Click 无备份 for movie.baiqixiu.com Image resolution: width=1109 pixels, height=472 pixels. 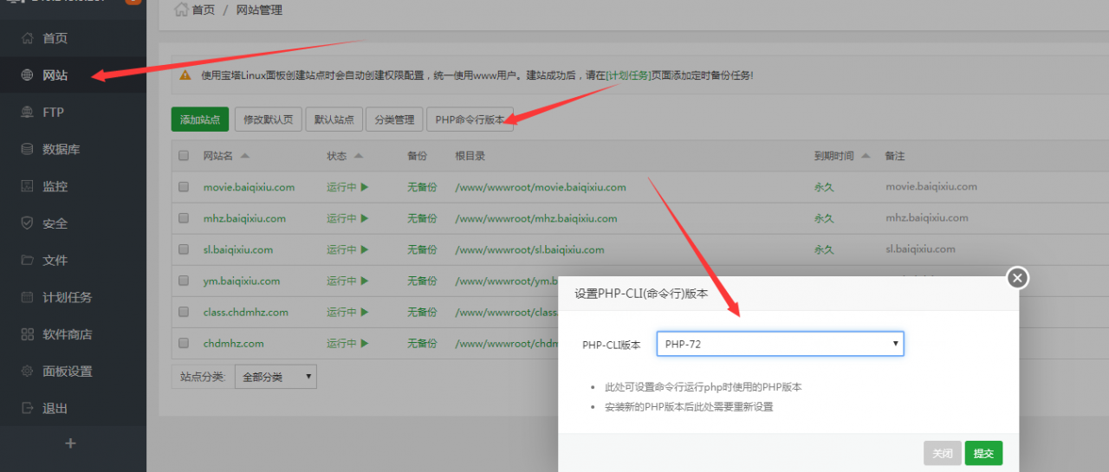422,187
